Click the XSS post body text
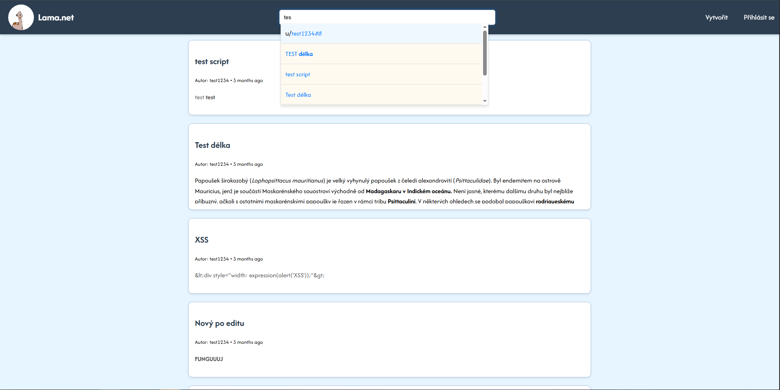Image resolution: width=780 pixels, height=390 pixels. click(260, 275)
